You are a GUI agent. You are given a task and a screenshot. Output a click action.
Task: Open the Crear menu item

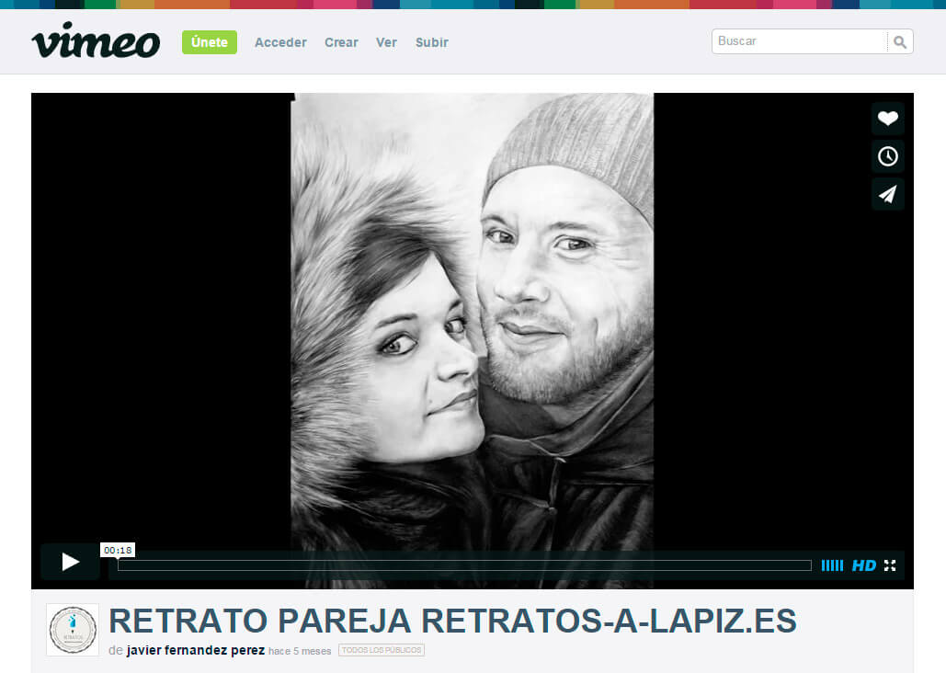[x=341, y=42]
